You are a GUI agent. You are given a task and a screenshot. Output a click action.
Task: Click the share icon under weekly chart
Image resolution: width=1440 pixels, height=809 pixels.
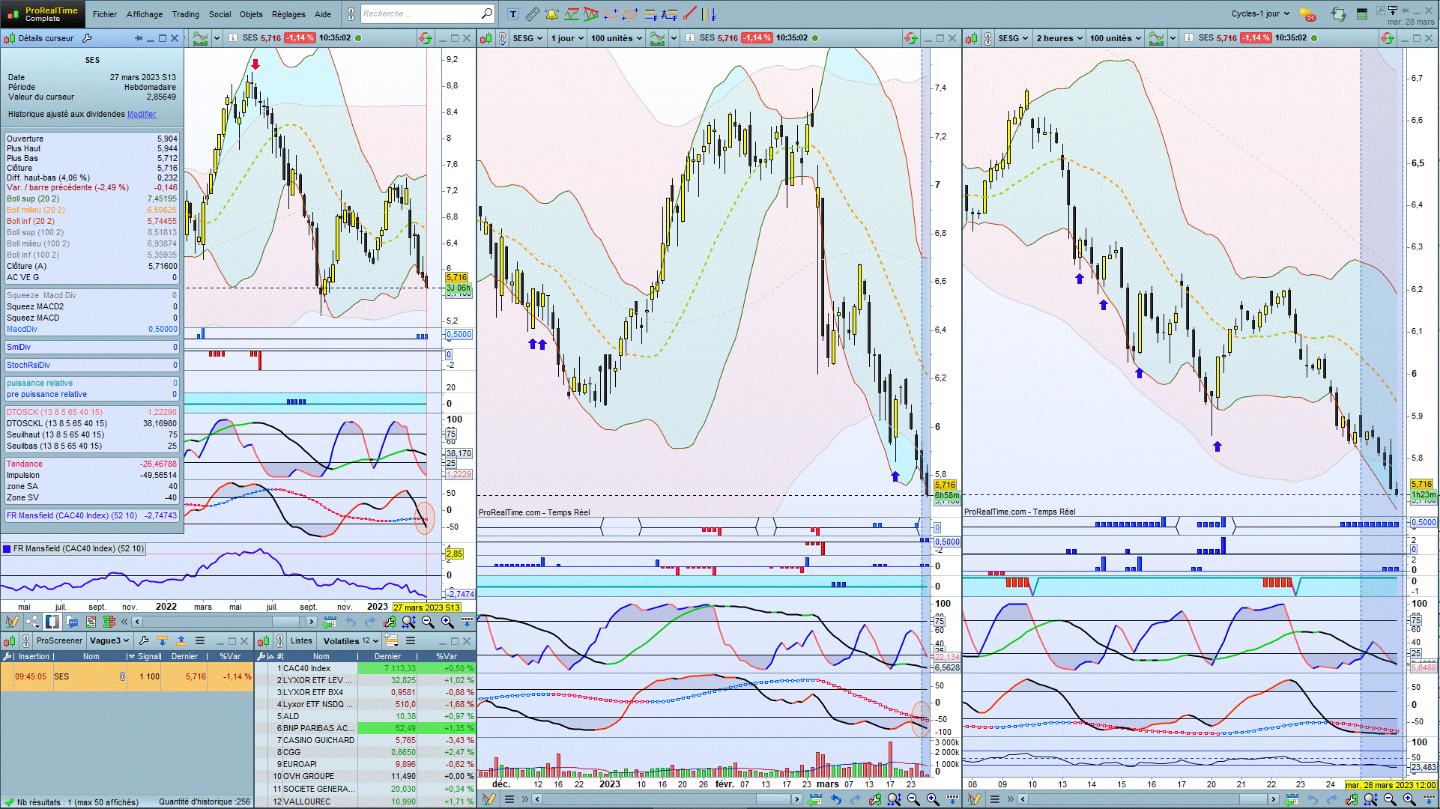point(32,622)
